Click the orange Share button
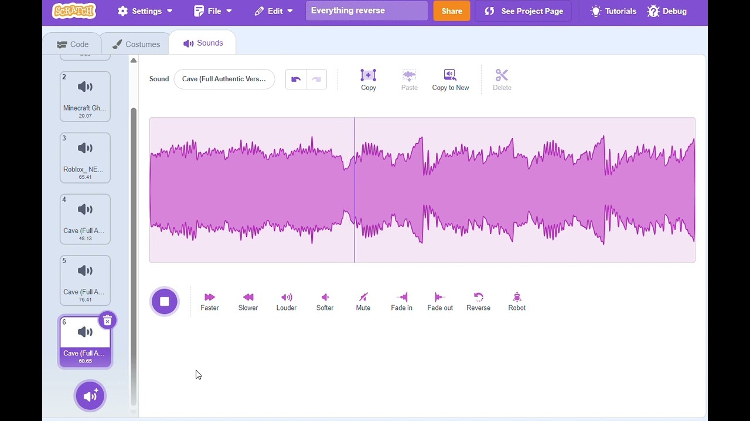The image size is (750, 421). coord(452,11)
